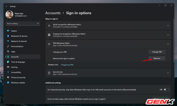177x106 pixels.
Task: Click the Network & internet wifi icon
Action: 8,41
